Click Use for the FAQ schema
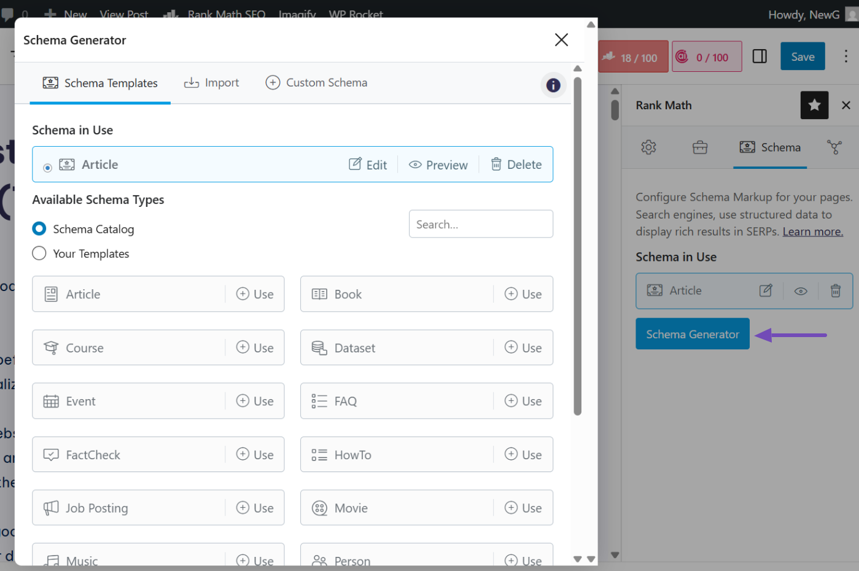The image size is (859, 571). click(523, 401)
